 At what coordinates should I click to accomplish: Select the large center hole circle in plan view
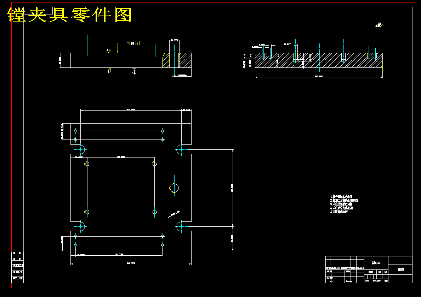(x=174, y=188)
